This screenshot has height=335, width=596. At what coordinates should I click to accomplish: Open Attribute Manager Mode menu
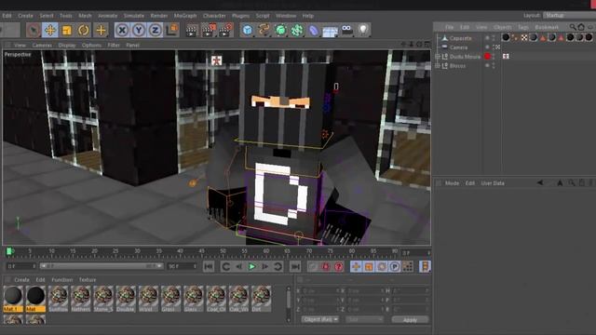[452, 183]
